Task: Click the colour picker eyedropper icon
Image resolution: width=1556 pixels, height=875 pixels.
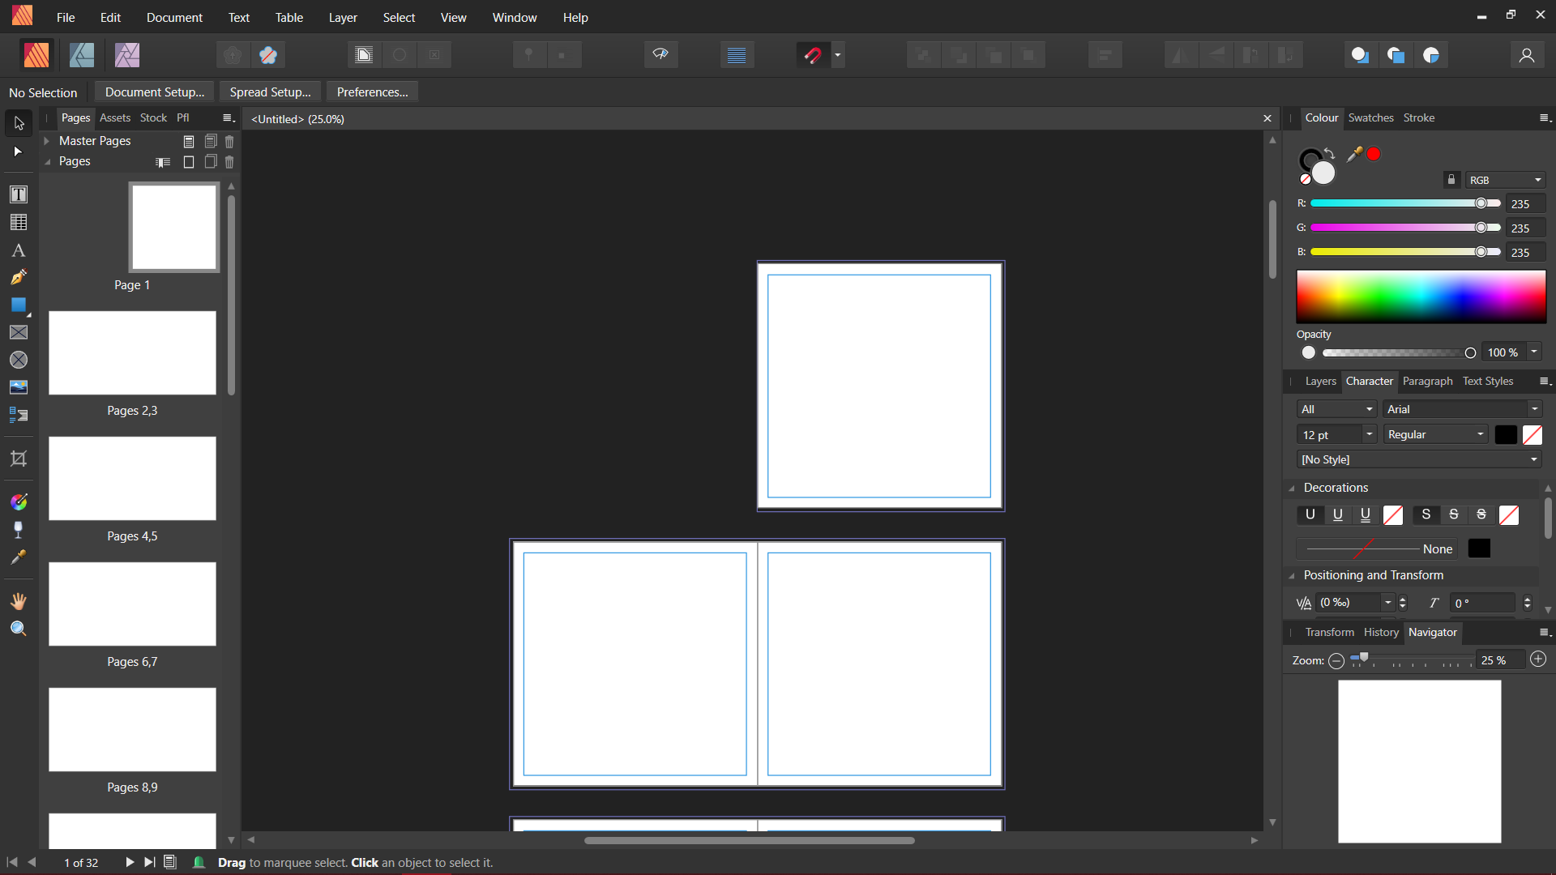Action: coord(1354,154)
